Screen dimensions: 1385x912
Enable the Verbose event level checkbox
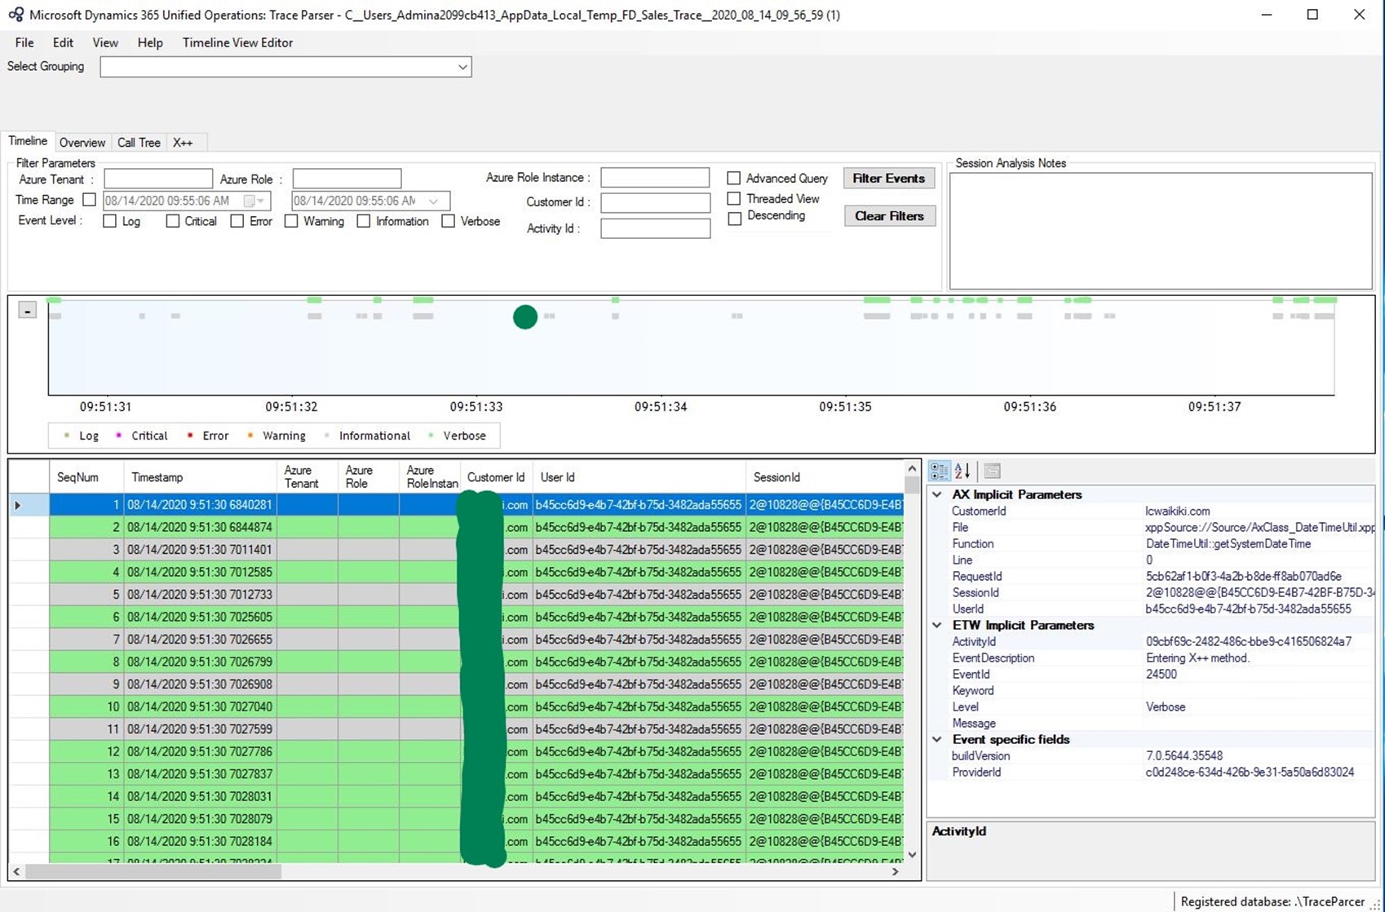point(448,221)
